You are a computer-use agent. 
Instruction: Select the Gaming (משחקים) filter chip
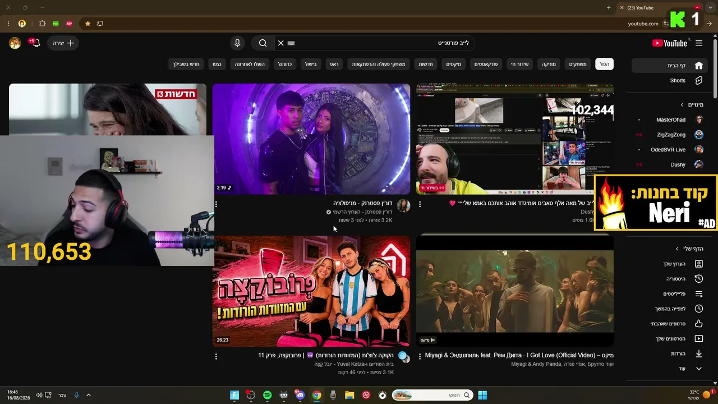pos(578,64)
